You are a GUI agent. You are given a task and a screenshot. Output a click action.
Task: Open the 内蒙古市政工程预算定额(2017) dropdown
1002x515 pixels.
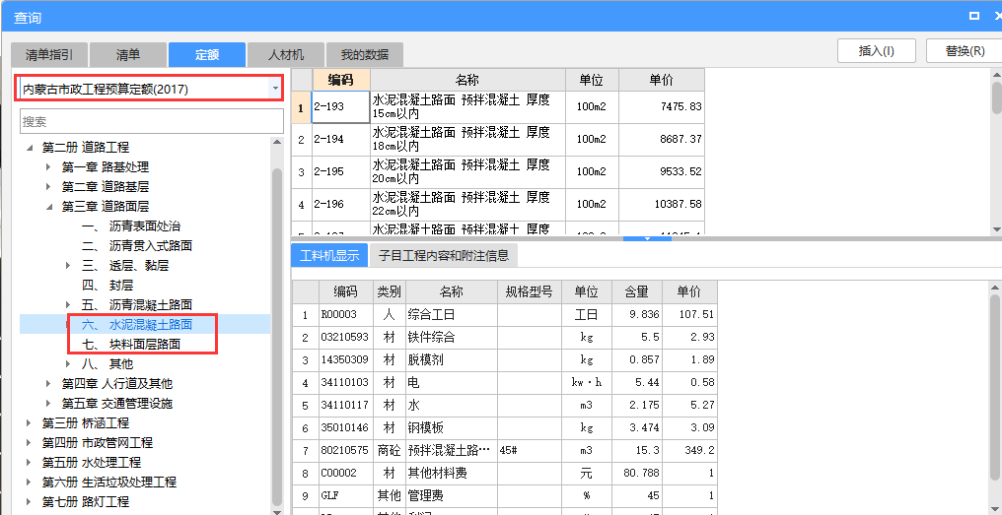275,88
